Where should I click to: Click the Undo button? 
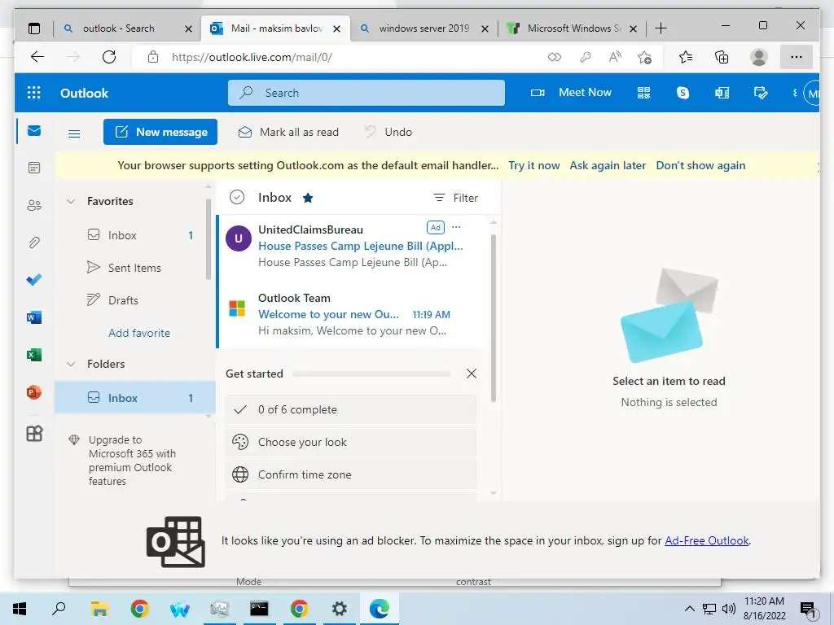tap(388, 132)
